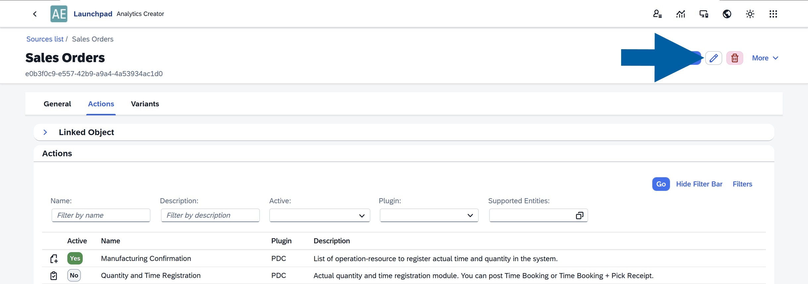Screen dimensions: 808x284
Task: Click the pencil edit button
Action: pos(714,58)
